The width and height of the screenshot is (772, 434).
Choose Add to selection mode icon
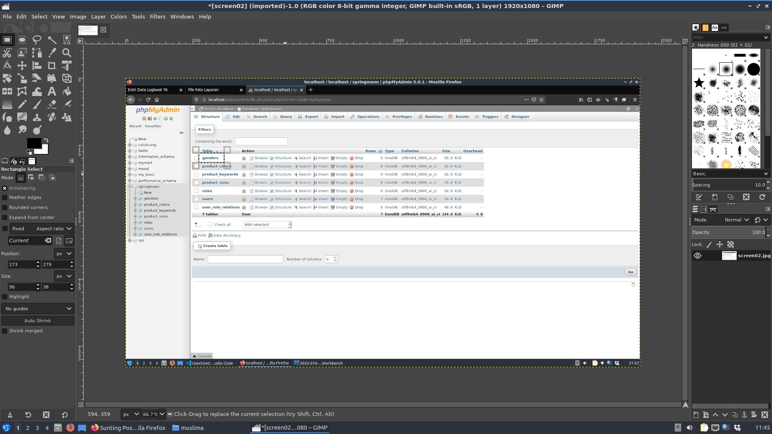[x=31, y=178]
